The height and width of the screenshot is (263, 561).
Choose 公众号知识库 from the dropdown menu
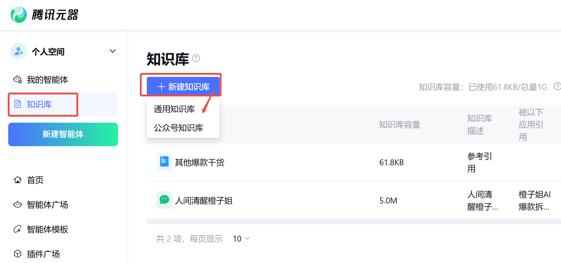point(178,128)
